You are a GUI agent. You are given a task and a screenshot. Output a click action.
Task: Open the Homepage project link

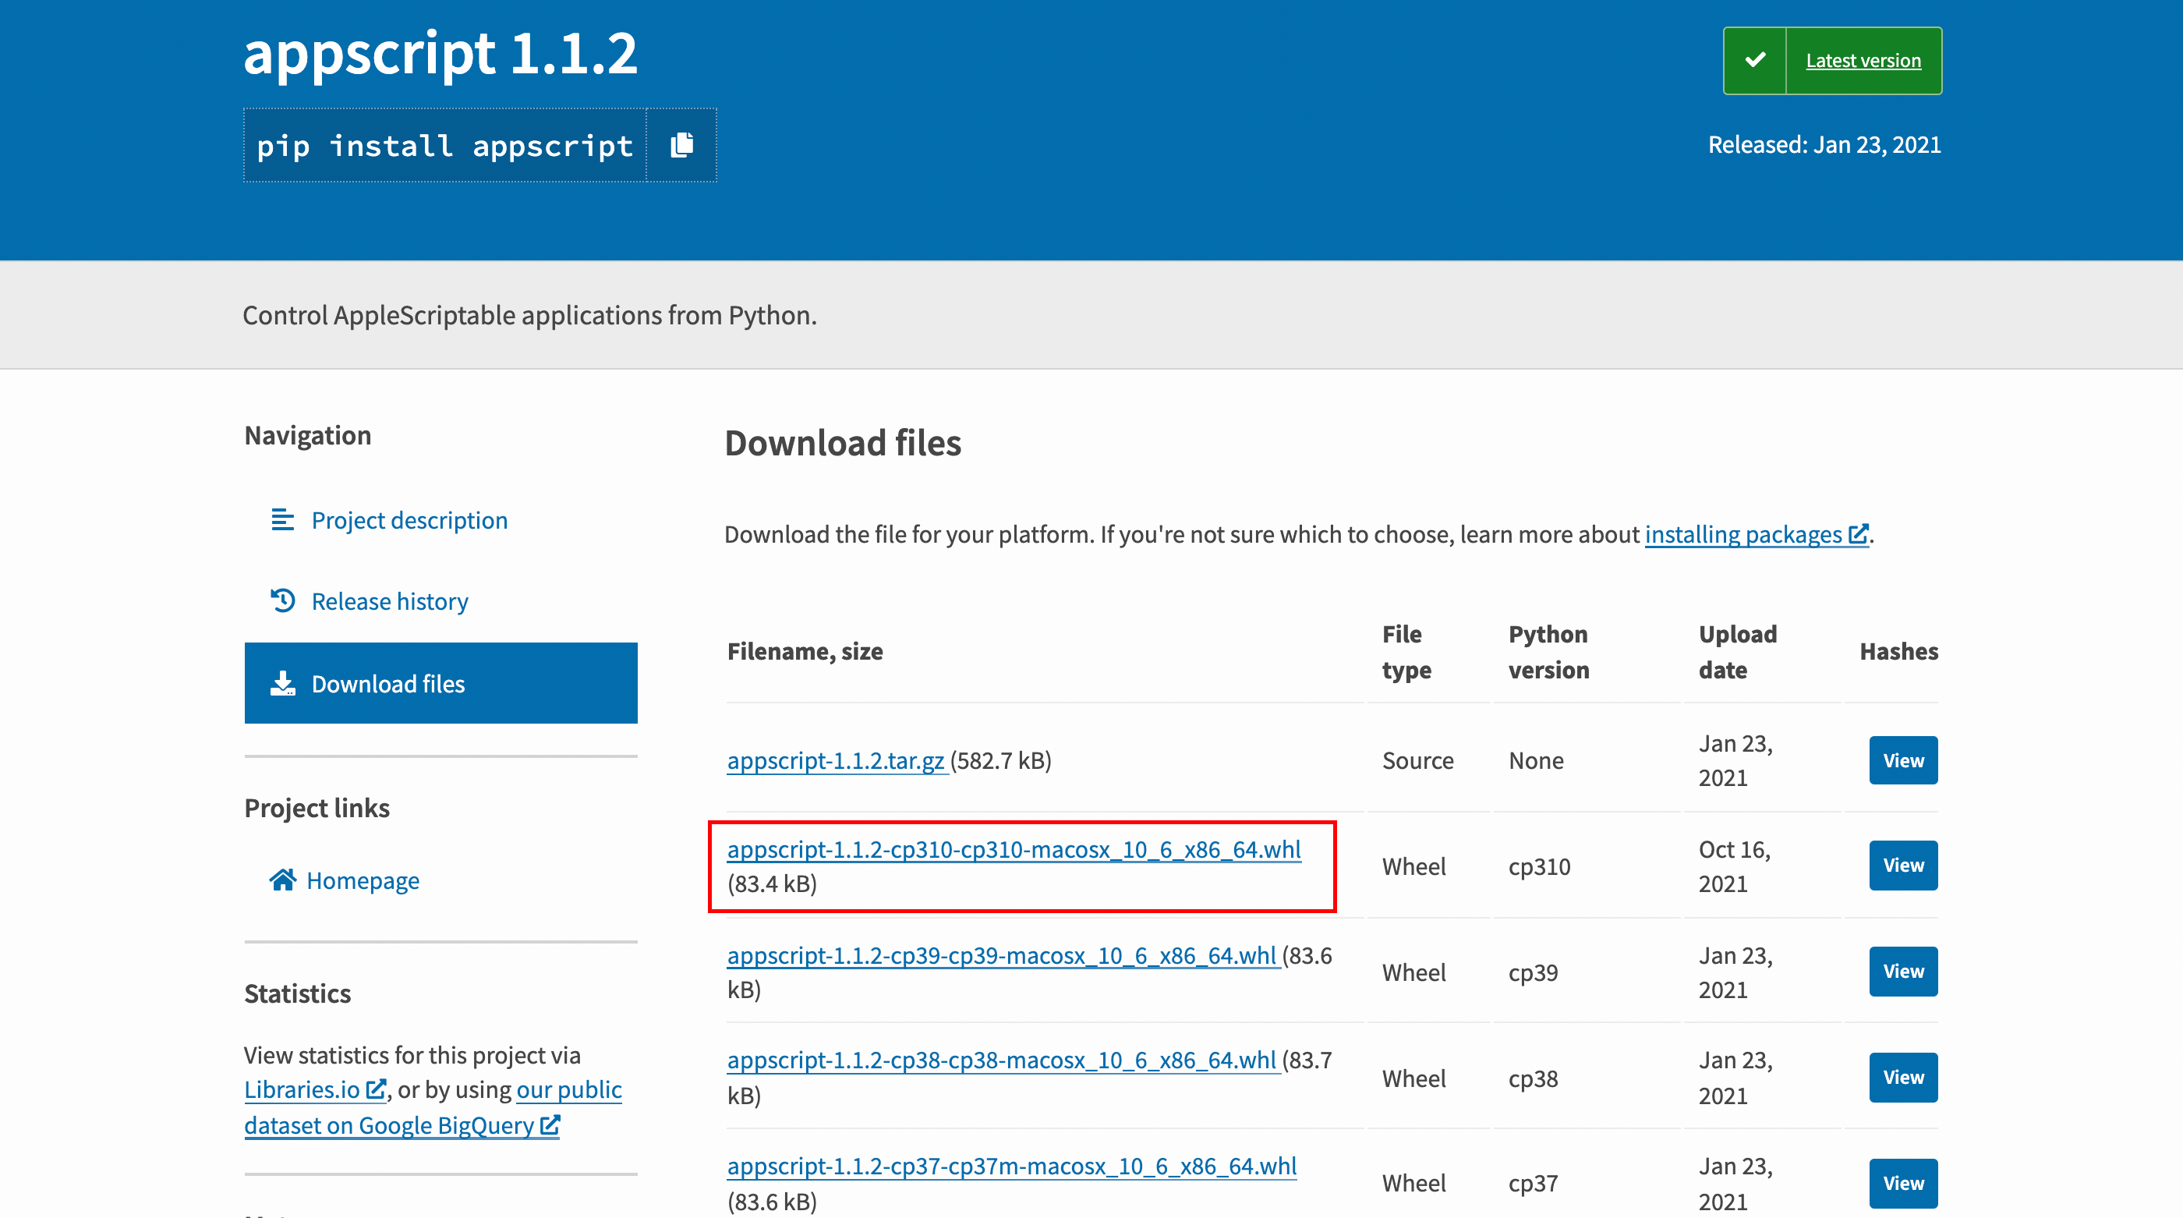363,880
